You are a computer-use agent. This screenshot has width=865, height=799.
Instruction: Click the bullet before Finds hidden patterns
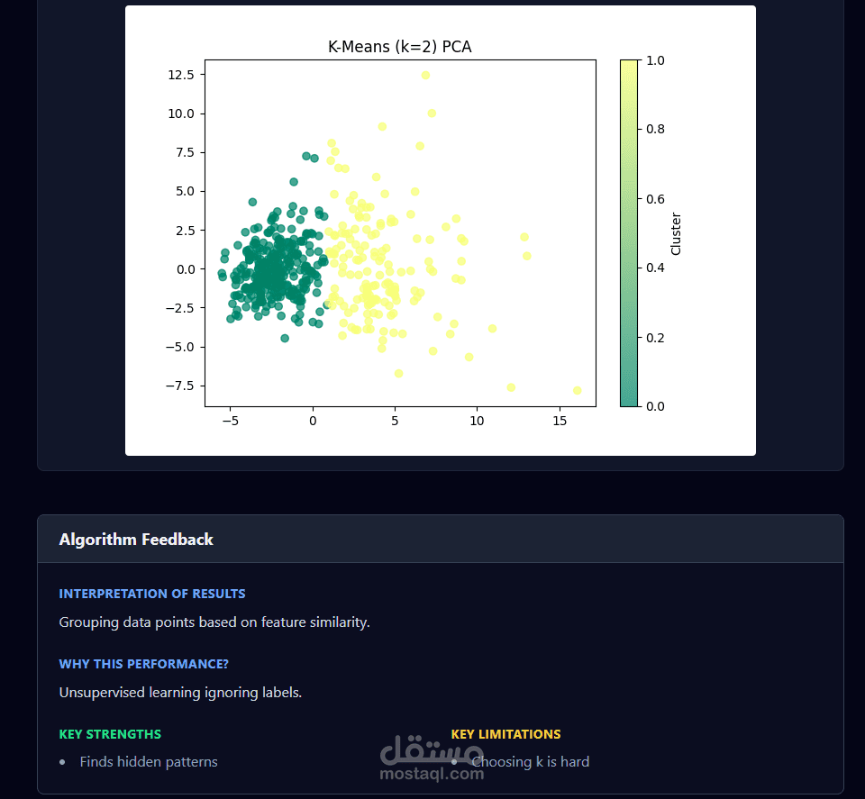[62, 762]
